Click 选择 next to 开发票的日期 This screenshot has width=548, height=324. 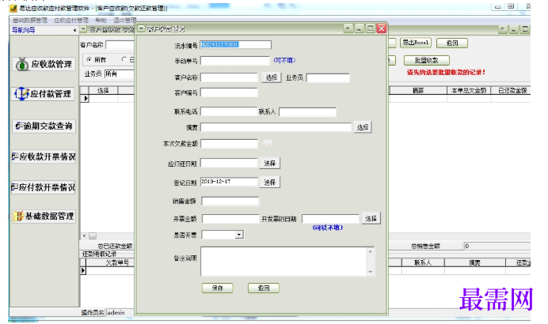(x=371, y=219)
